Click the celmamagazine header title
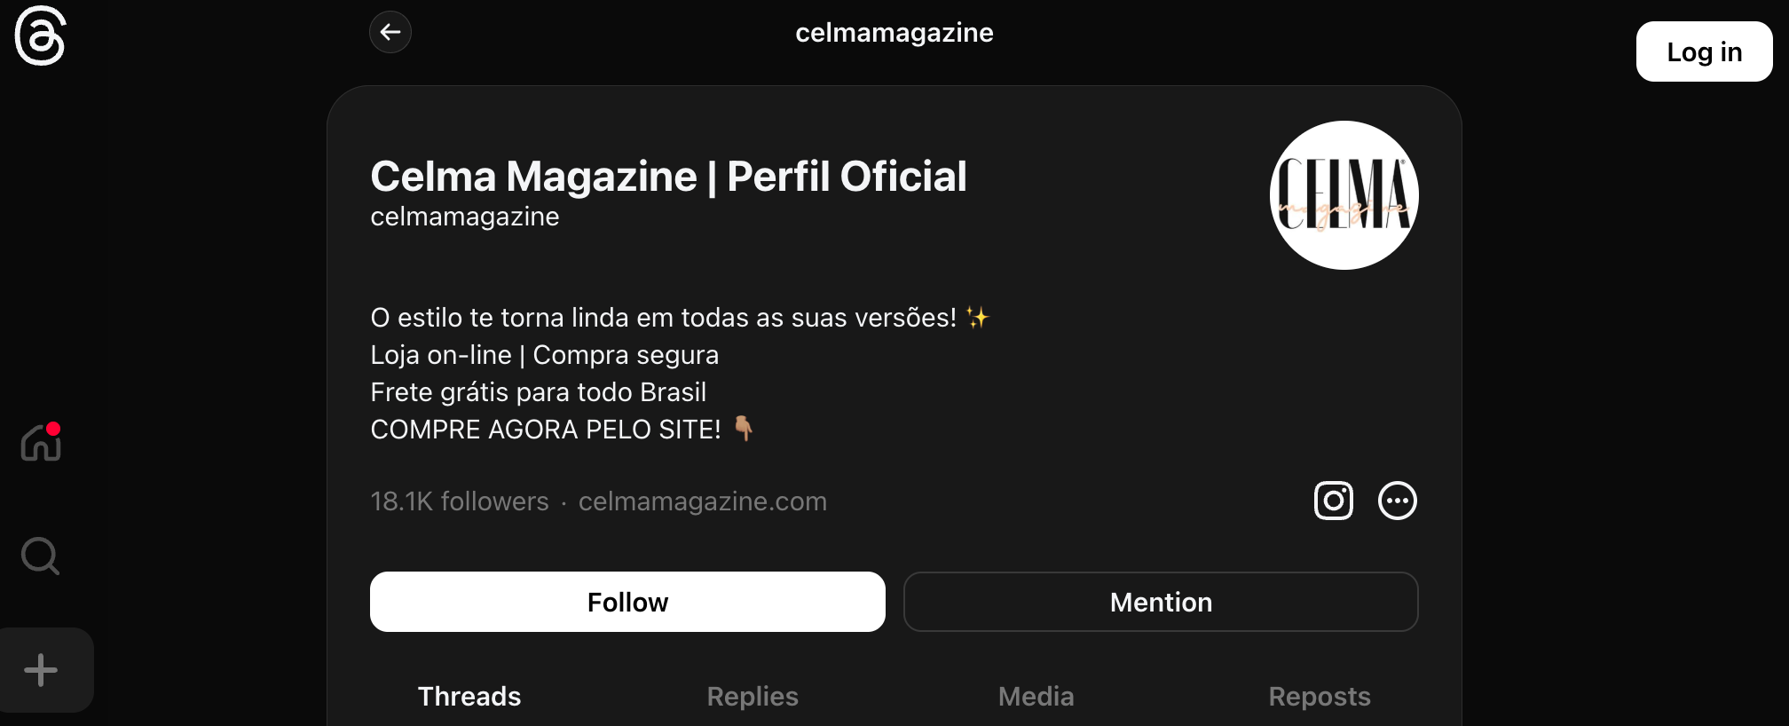Viewport: 1789px width, 726px height. click(894, 33)
